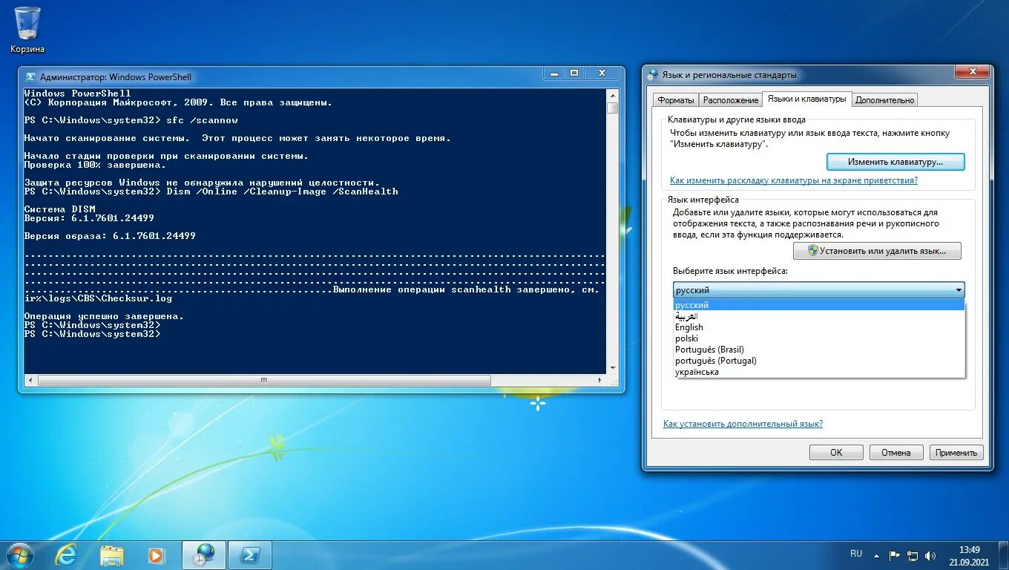The height and width of the screenshot is (570, 1009).
Task: Open the volume speaker tray icon
Action: 930,555
